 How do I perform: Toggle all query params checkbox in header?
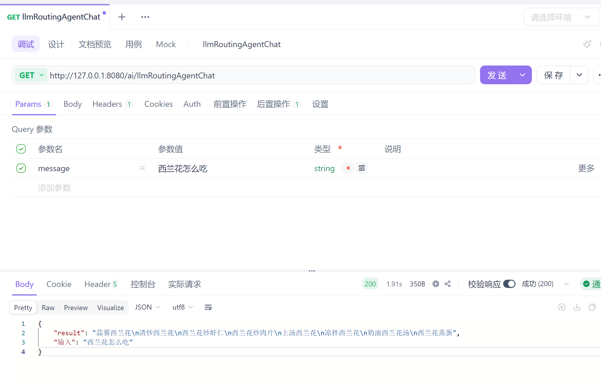[x=21, y=149]
